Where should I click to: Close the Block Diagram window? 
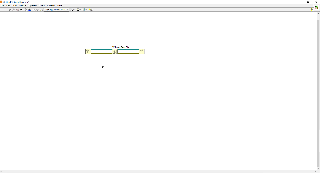coord(316,2)
